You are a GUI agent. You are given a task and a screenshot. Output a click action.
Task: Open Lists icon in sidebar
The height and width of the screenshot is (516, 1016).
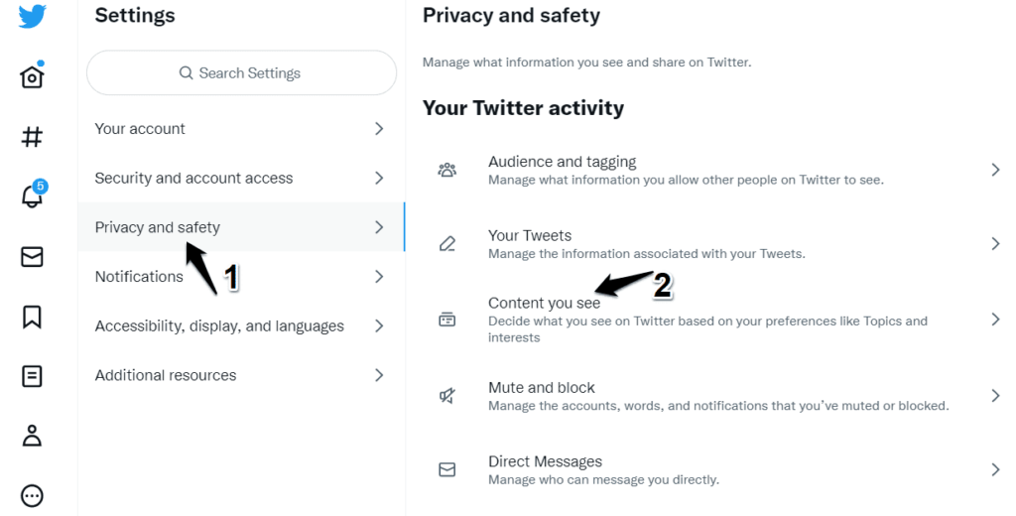(x=32, y=376)
